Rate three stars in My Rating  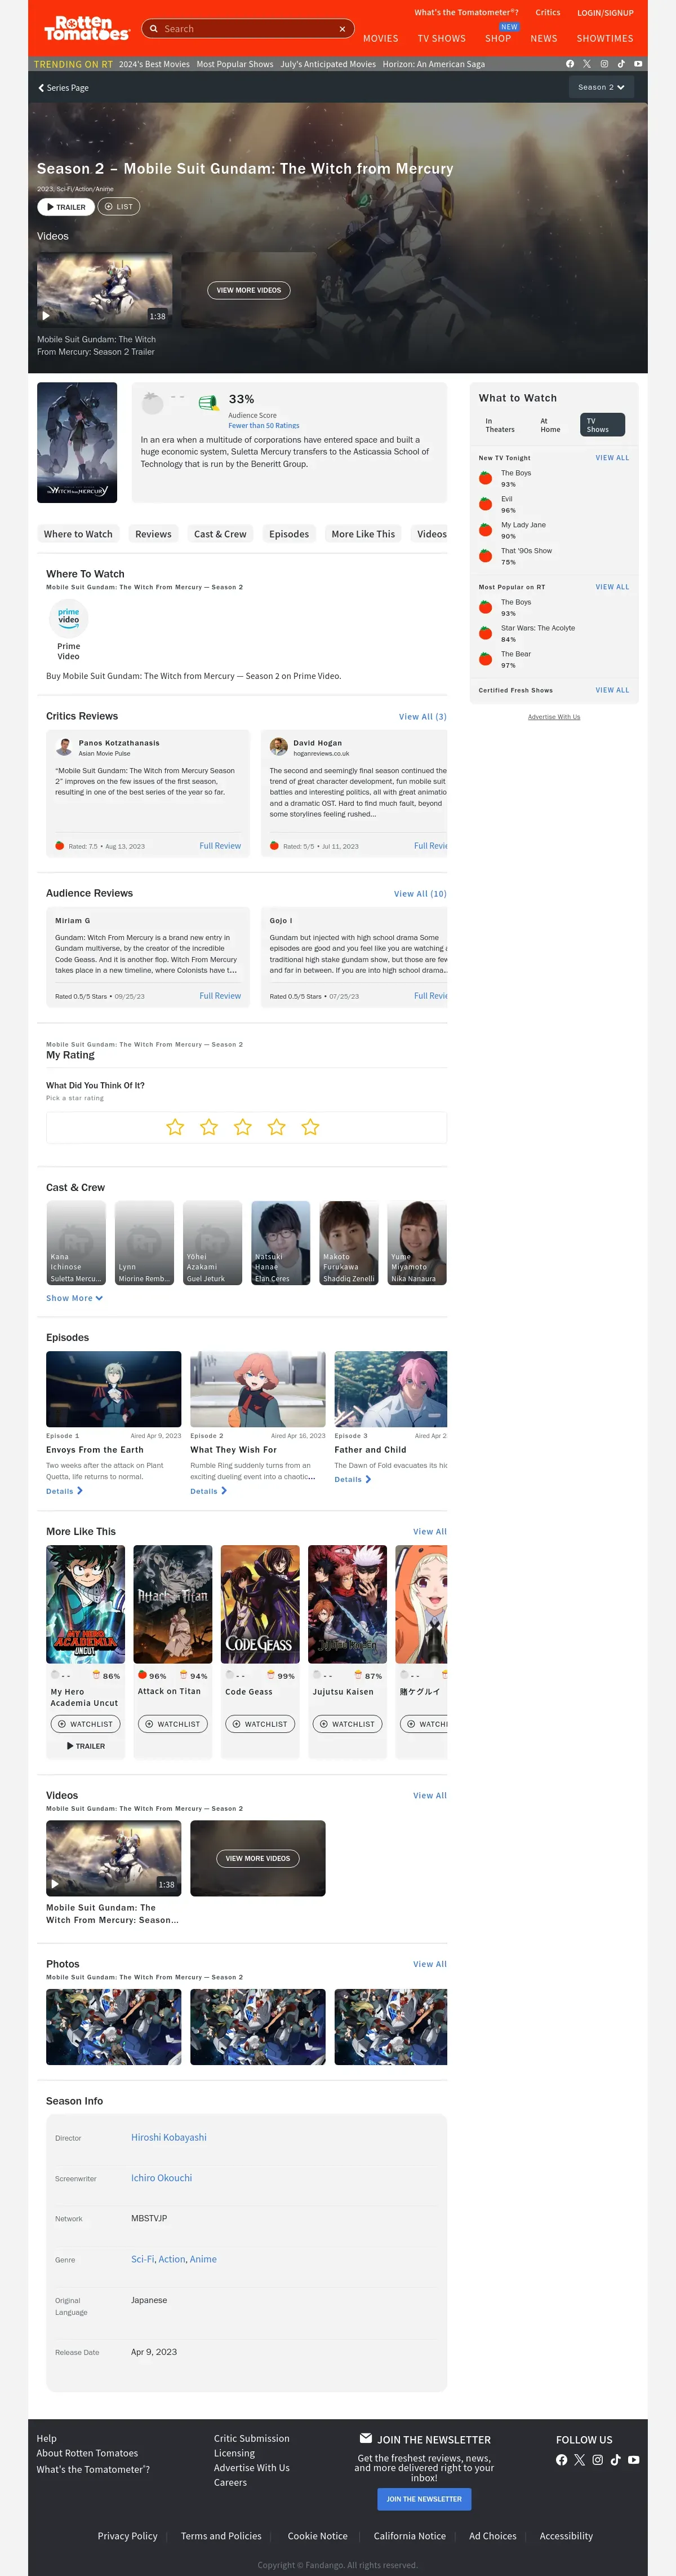(243, 1127)
